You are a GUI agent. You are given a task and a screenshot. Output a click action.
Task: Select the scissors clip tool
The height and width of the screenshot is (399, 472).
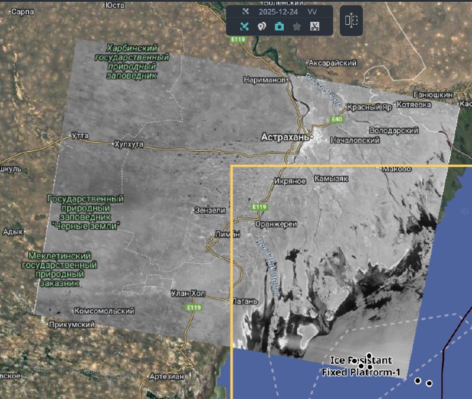tap(314, 26)
